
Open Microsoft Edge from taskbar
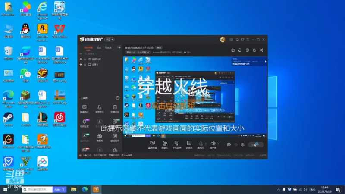click(x=85, y=189)
